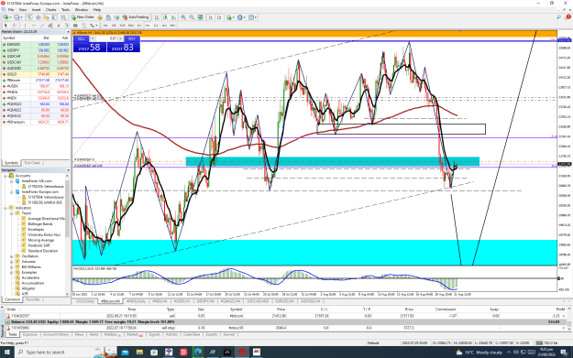Expand the Oscillators folder
This screenshot has height=358, width=573.
[11, 256]
